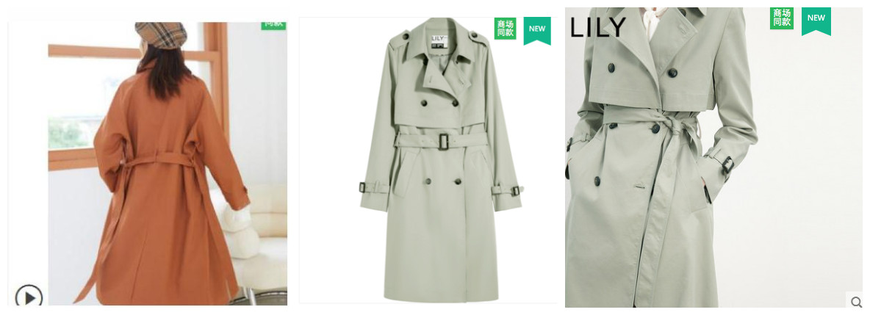Click the 商场同款 badge on right model photo
The image size is (870, 315).
[x=781, y=18]
